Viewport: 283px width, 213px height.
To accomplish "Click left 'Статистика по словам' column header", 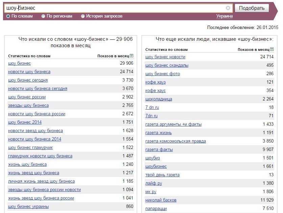I will 29,56.
